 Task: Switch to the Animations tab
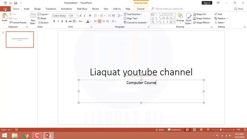pyautogui.click(x=66, y=9)
